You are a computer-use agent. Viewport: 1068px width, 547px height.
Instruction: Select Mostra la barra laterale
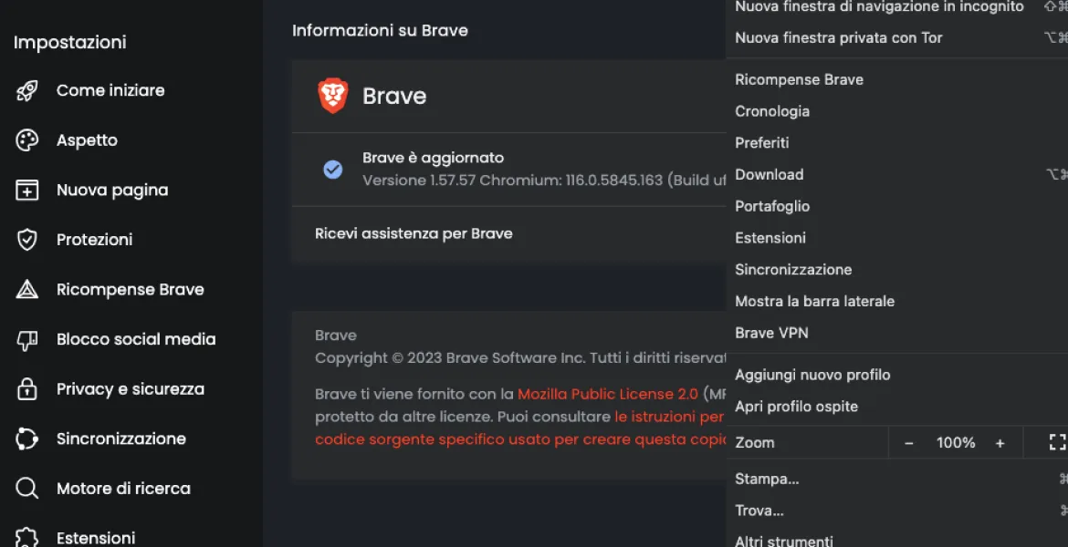pyautogui.click(x=814, y=301)
